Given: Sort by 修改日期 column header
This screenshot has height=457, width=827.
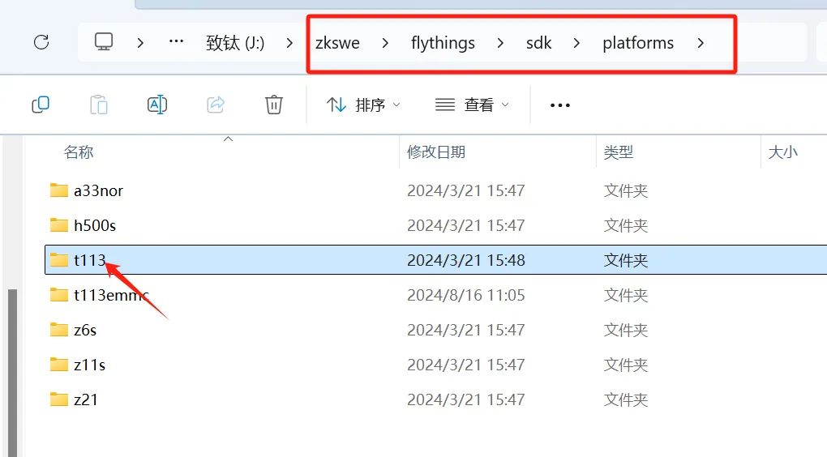Looking at the screenshot, I should tap(436, 152).
